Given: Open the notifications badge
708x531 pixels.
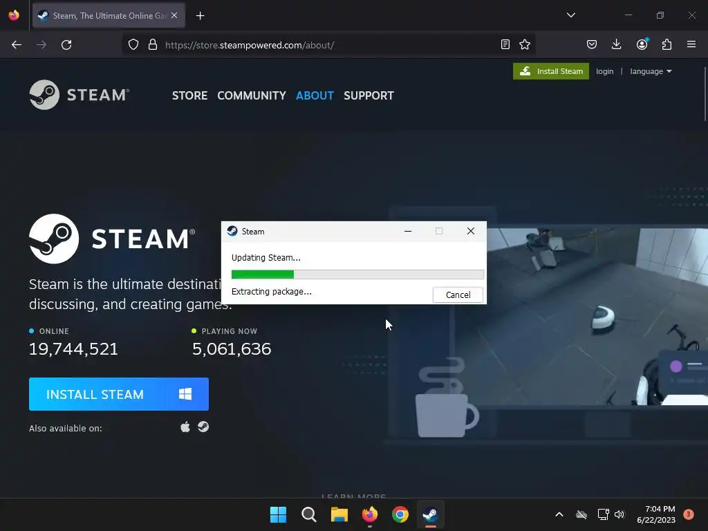Looking at the screenshot, I should point(689,514).
